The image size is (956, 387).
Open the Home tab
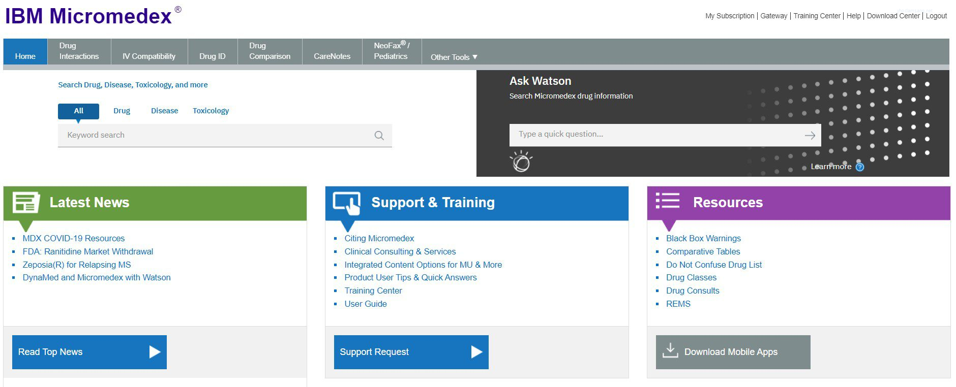coord(25,52)
